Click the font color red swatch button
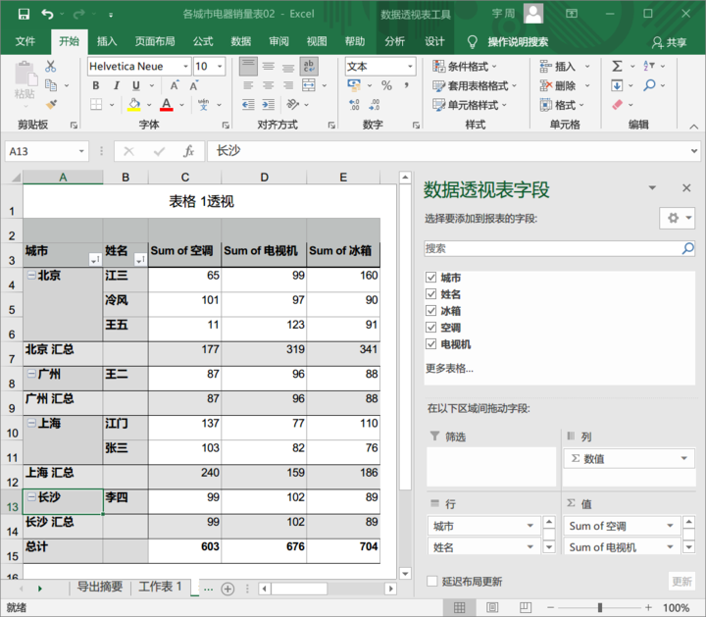This screenshot has width=706, height=617. click(167, 105)
